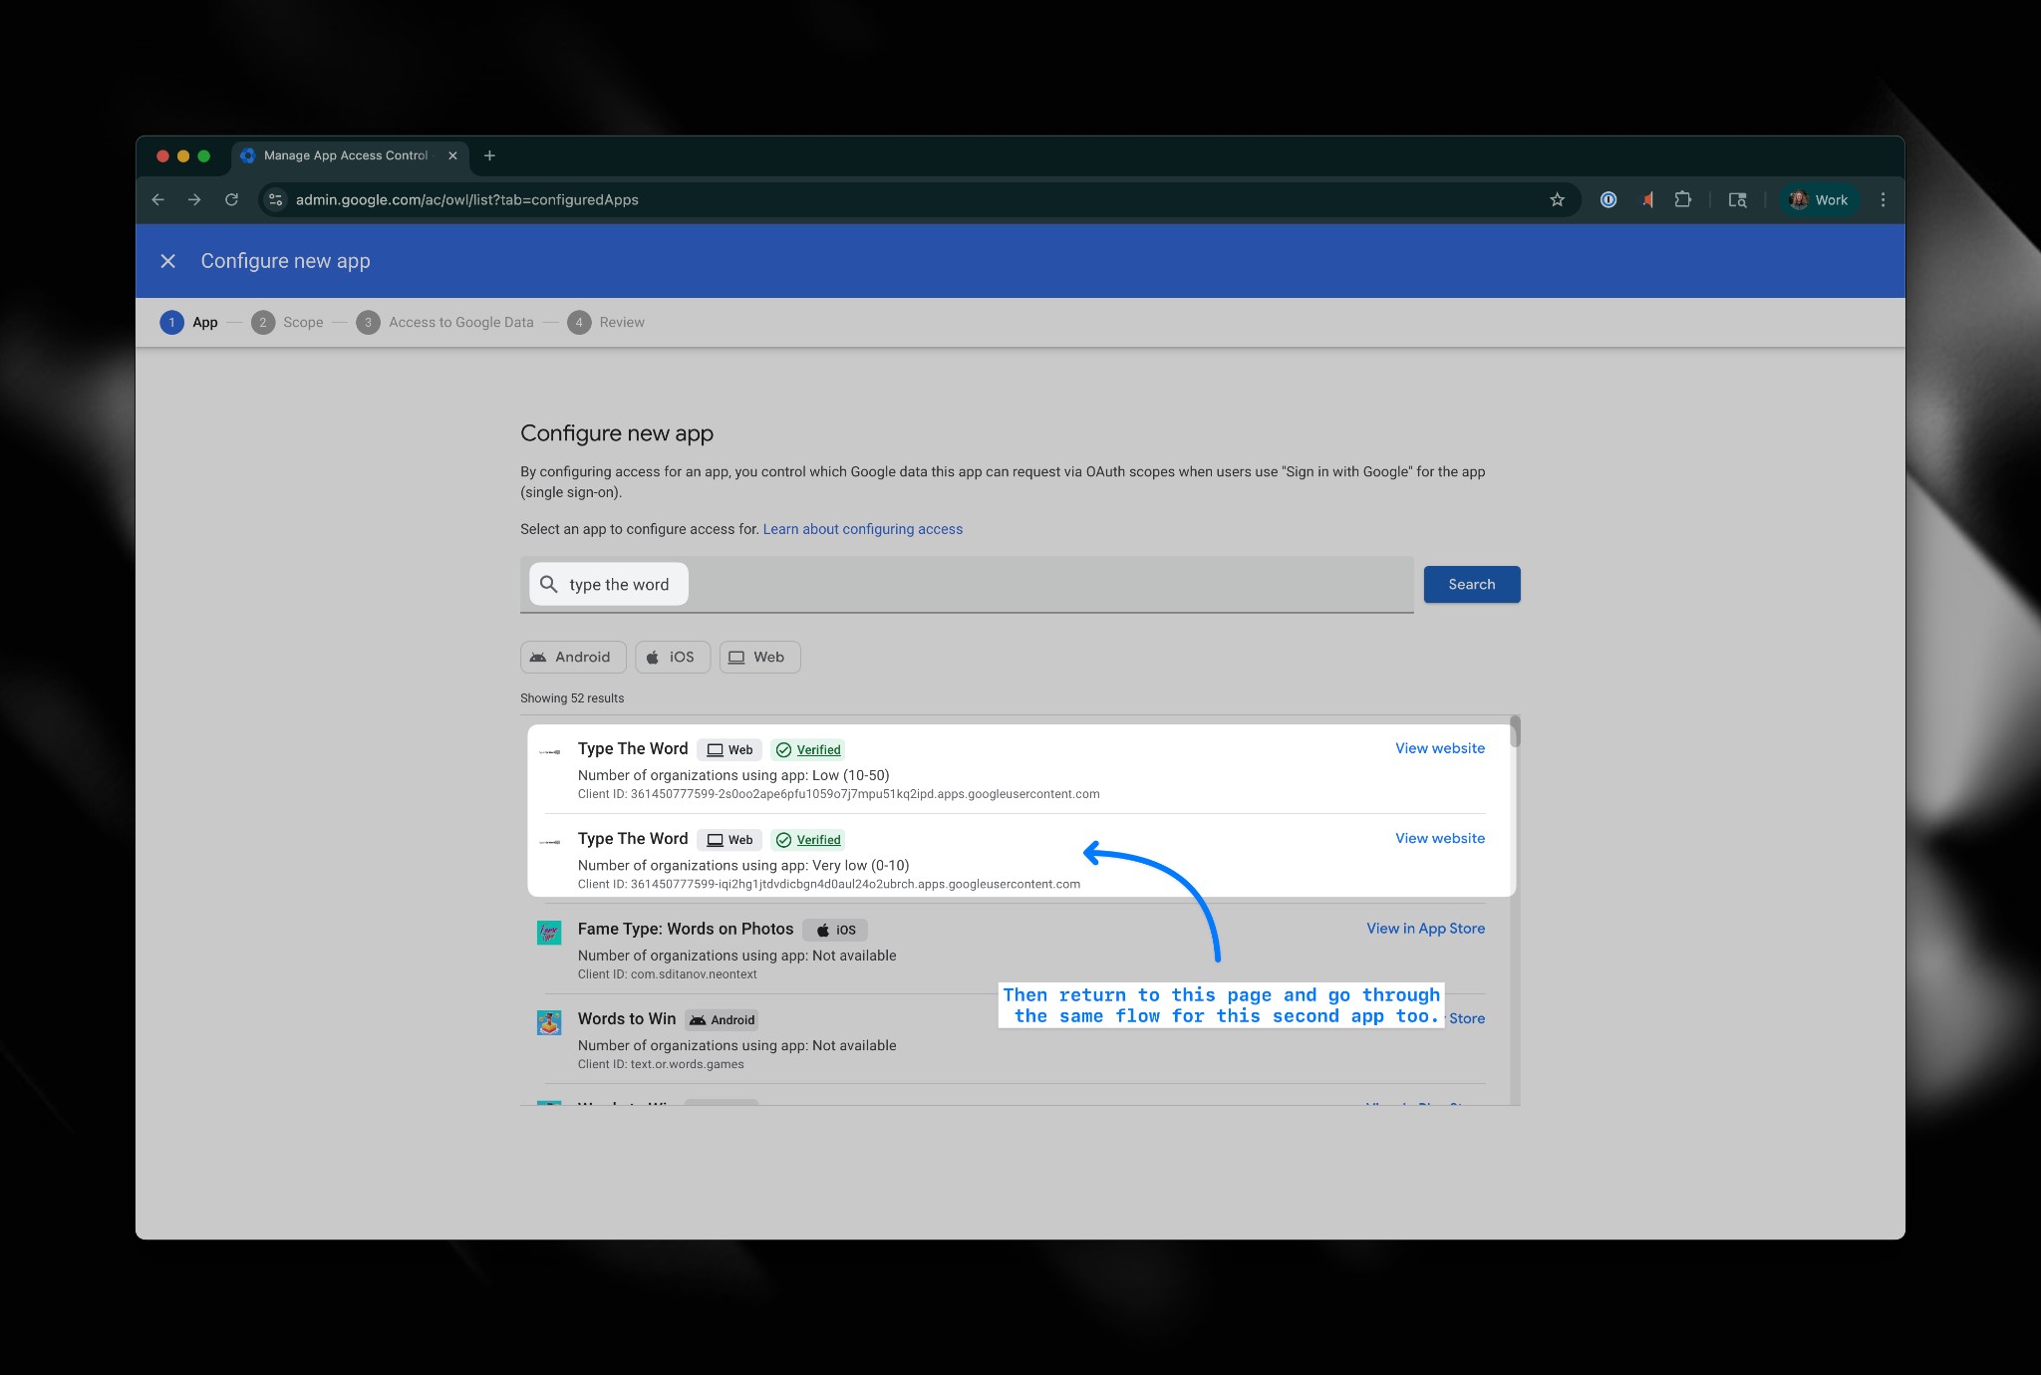Click the red extension icon in toolbar
Screen dimensions: 2041x1375
pos(1646,199)
